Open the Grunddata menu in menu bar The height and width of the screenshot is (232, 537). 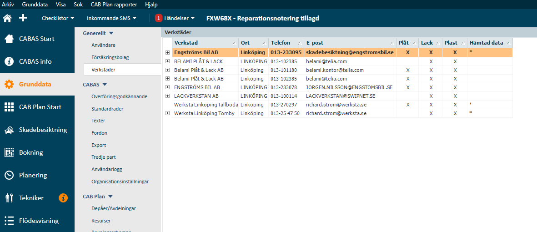click(x=34, y=4)
